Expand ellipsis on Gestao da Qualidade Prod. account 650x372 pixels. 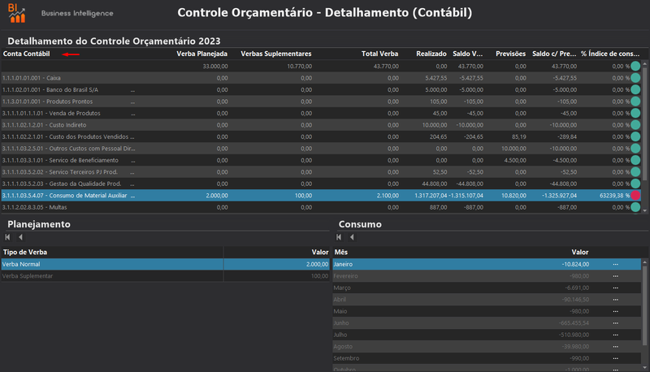[x=132, y=184]
